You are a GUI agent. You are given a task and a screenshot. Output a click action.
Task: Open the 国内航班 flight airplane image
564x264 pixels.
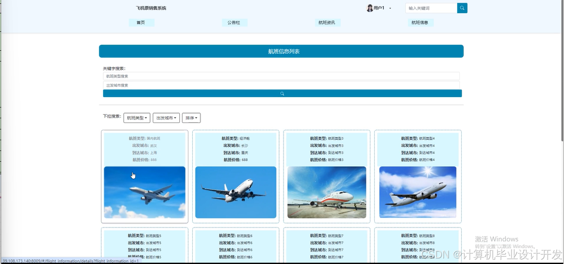(x=145, y=192)
